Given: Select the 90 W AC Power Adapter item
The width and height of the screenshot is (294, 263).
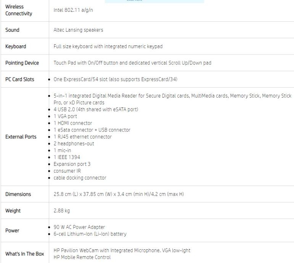Looking at the screenshot, I should pyautogui.click(x=79, y=227).
